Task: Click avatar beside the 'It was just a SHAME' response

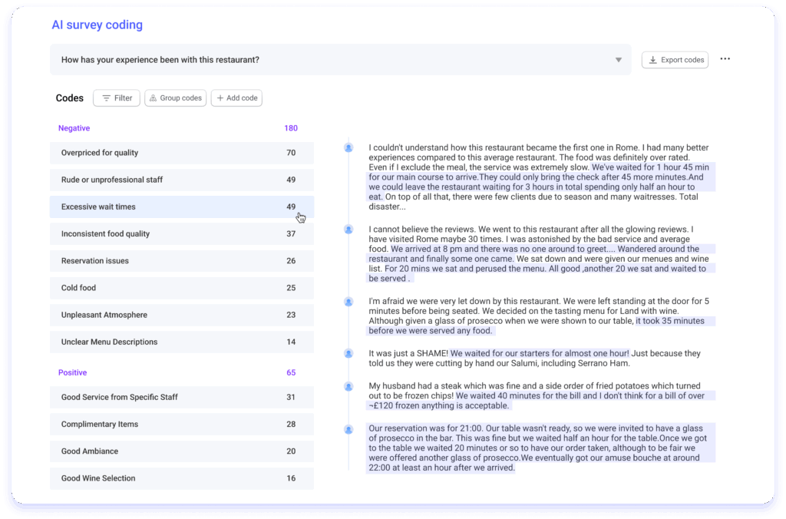Action: [348, 353]
